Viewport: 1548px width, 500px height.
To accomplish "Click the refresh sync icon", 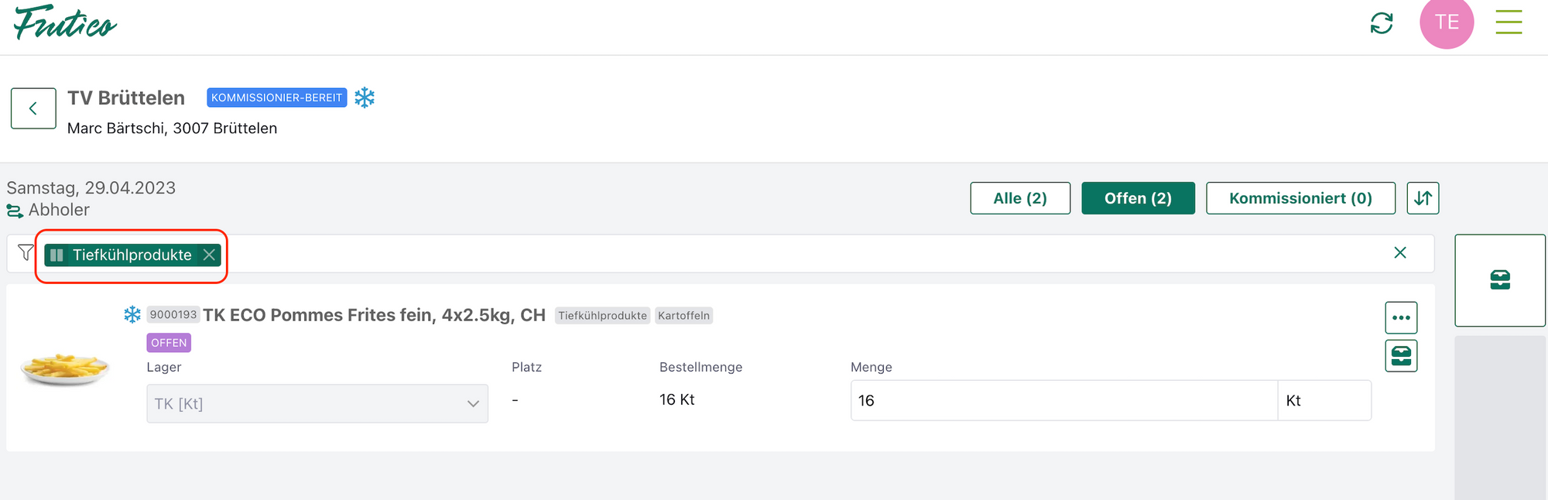I will coord(1382,23).
